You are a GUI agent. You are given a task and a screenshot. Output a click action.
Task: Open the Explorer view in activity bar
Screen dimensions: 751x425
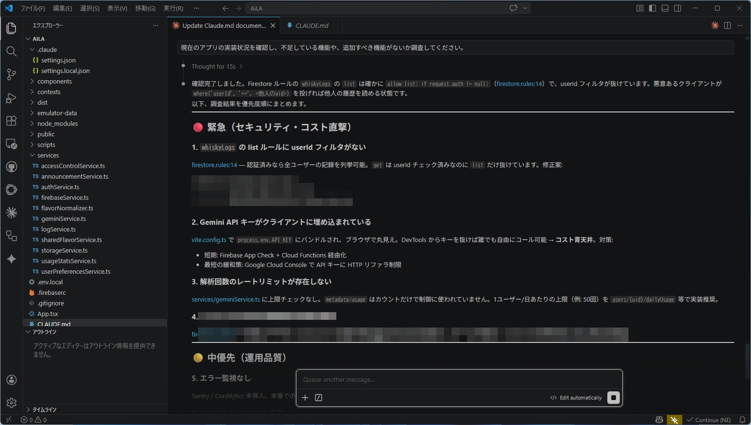12,28
